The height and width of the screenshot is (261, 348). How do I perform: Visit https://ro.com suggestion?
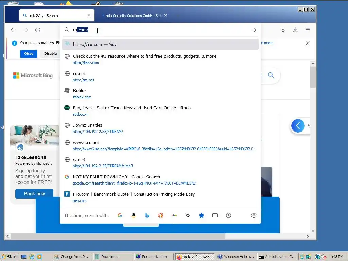pyautogui.click(x=160, y=44)
